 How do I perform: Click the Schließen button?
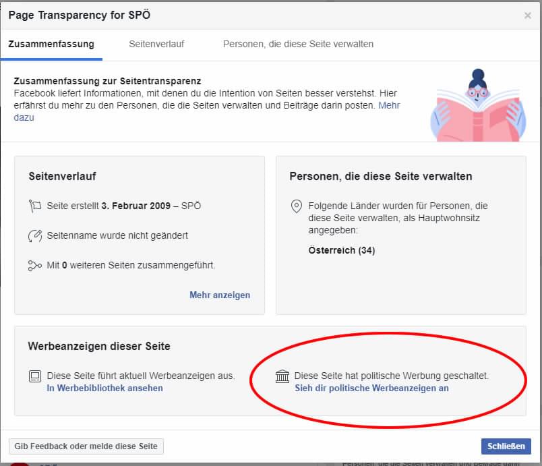[506, 446]
